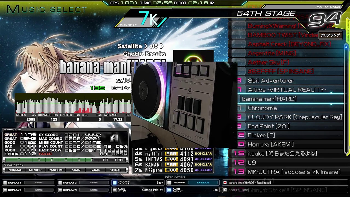Toggle the REPLAY3 slot checkbox
The height and width of the screenshot is (197, 350).
click(x=5, y=190)
